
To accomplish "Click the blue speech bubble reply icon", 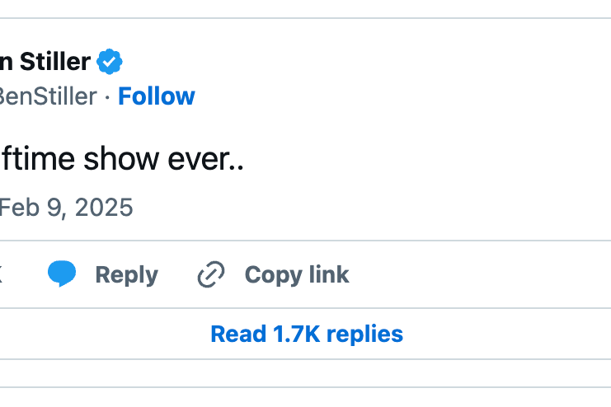I will pyautogui.click(x=62, y=274).
